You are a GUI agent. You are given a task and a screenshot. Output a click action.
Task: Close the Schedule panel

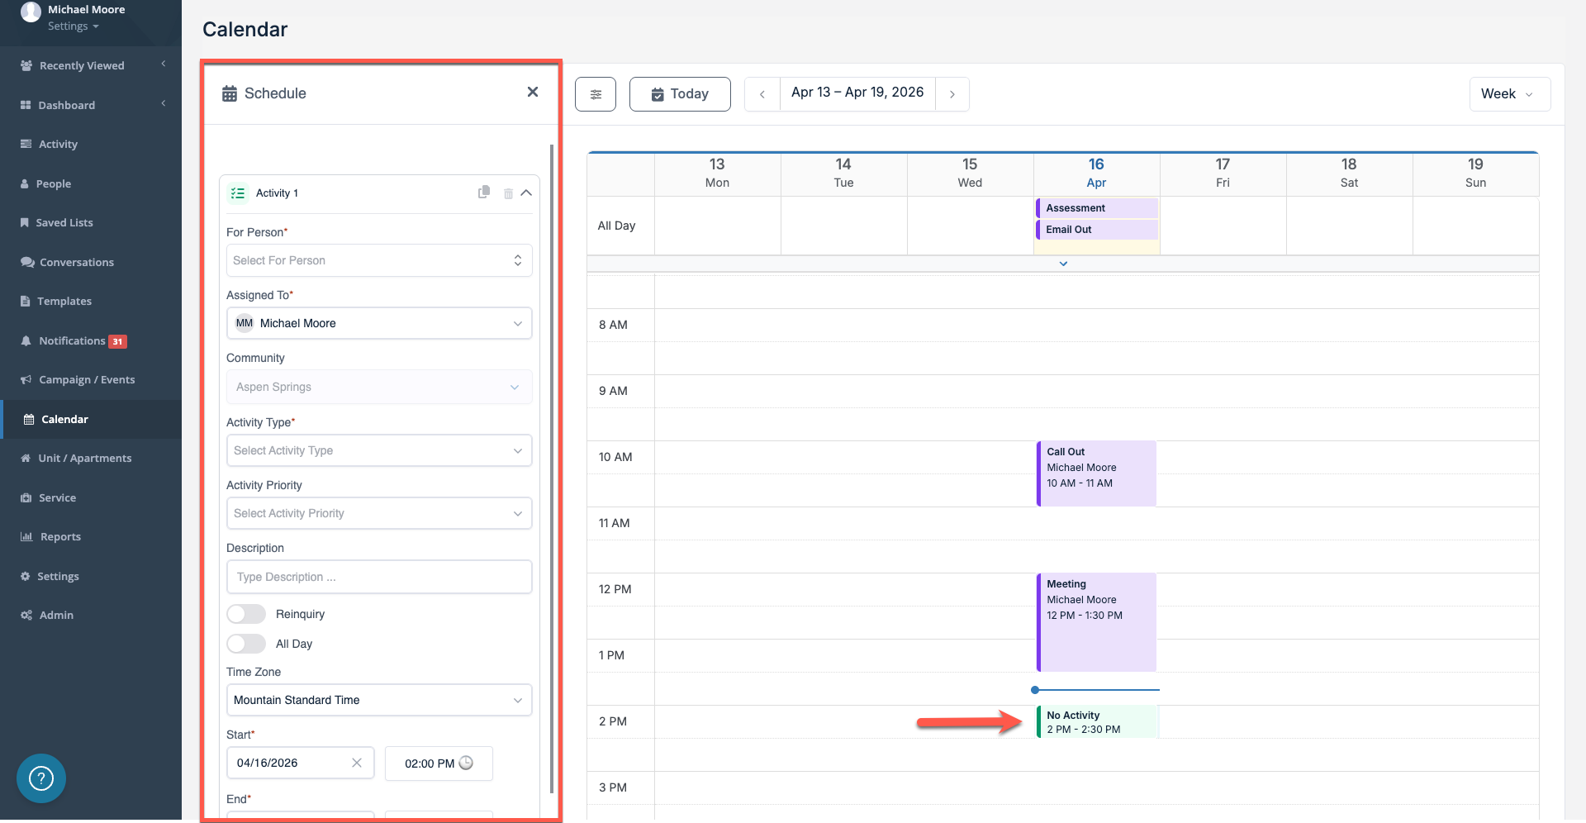click(x=533, y=92)
